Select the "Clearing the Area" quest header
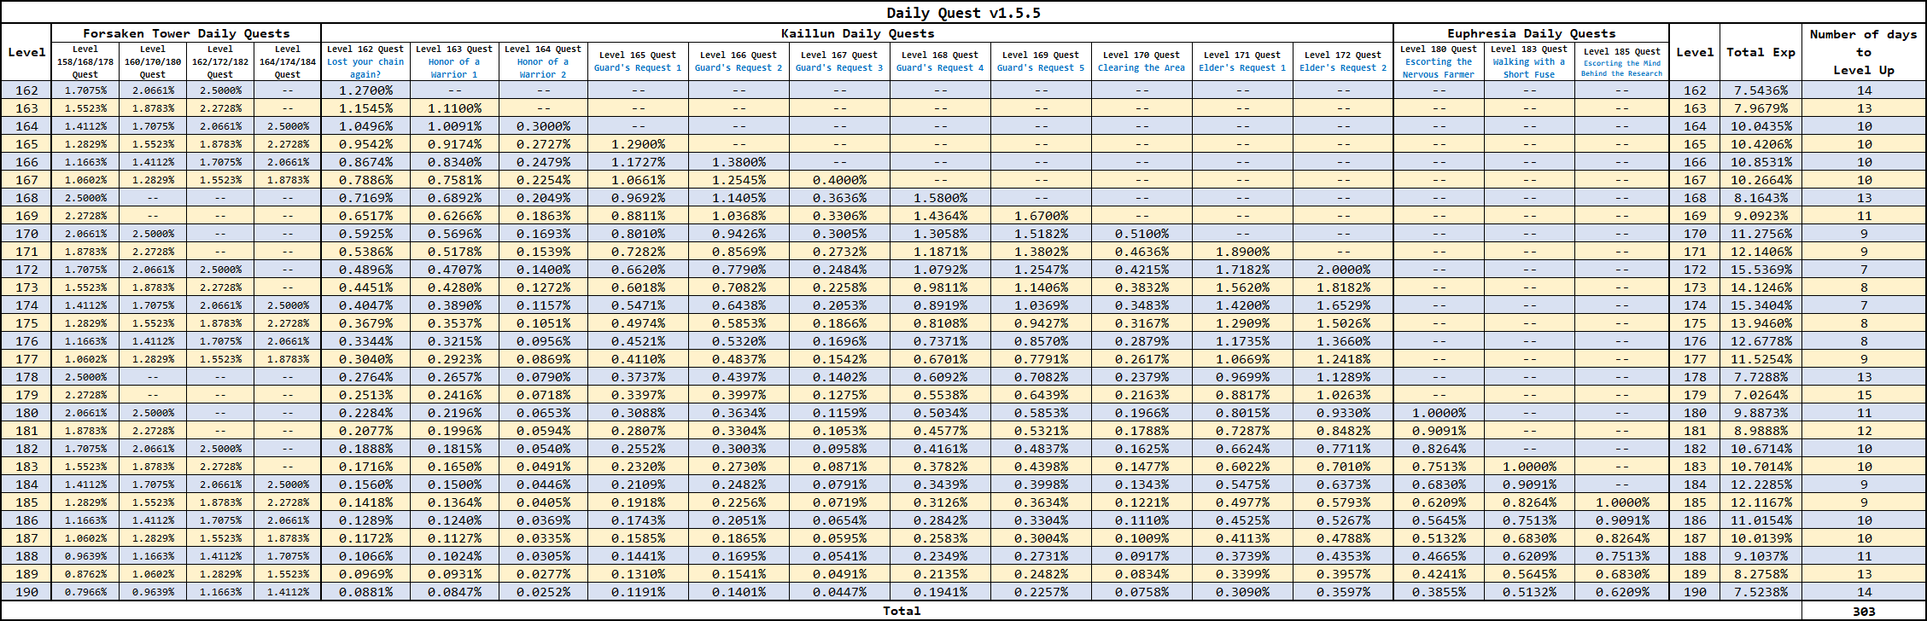 pos(1142,61)
